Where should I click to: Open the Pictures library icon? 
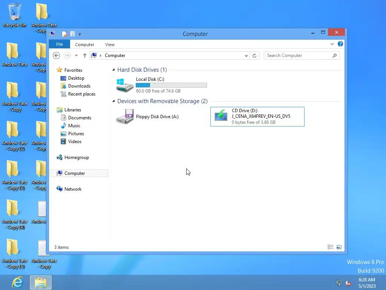(x=63, y=133)
